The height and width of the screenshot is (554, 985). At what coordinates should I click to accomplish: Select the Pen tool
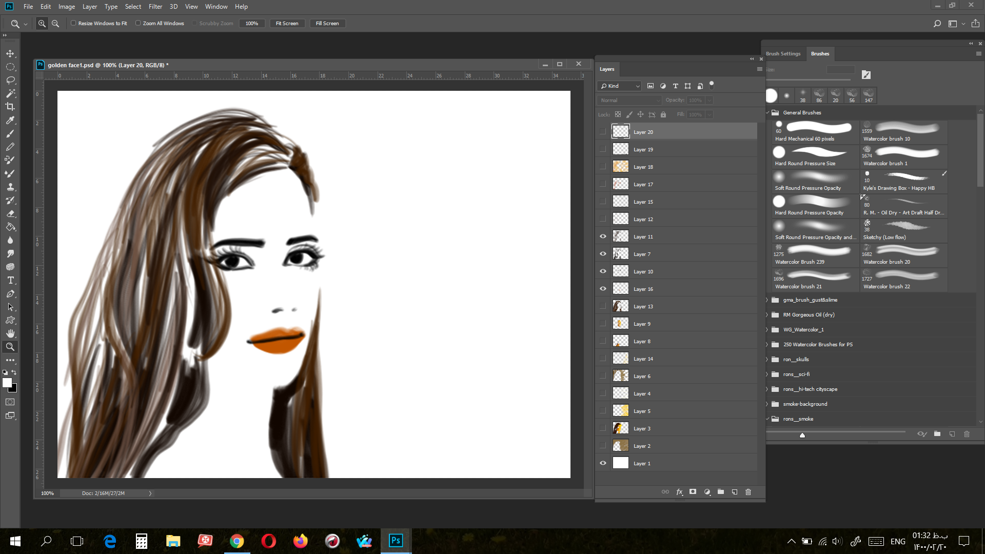click(x=10, y=293)
